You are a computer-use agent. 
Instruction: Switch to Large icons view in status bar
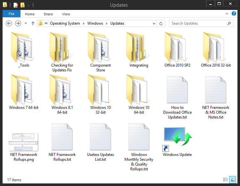coord(233,180)
